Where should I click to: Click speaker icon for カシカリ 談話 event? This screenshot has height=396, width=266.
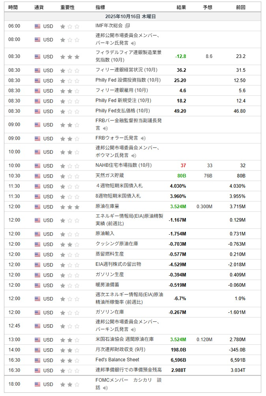point(106,388)
